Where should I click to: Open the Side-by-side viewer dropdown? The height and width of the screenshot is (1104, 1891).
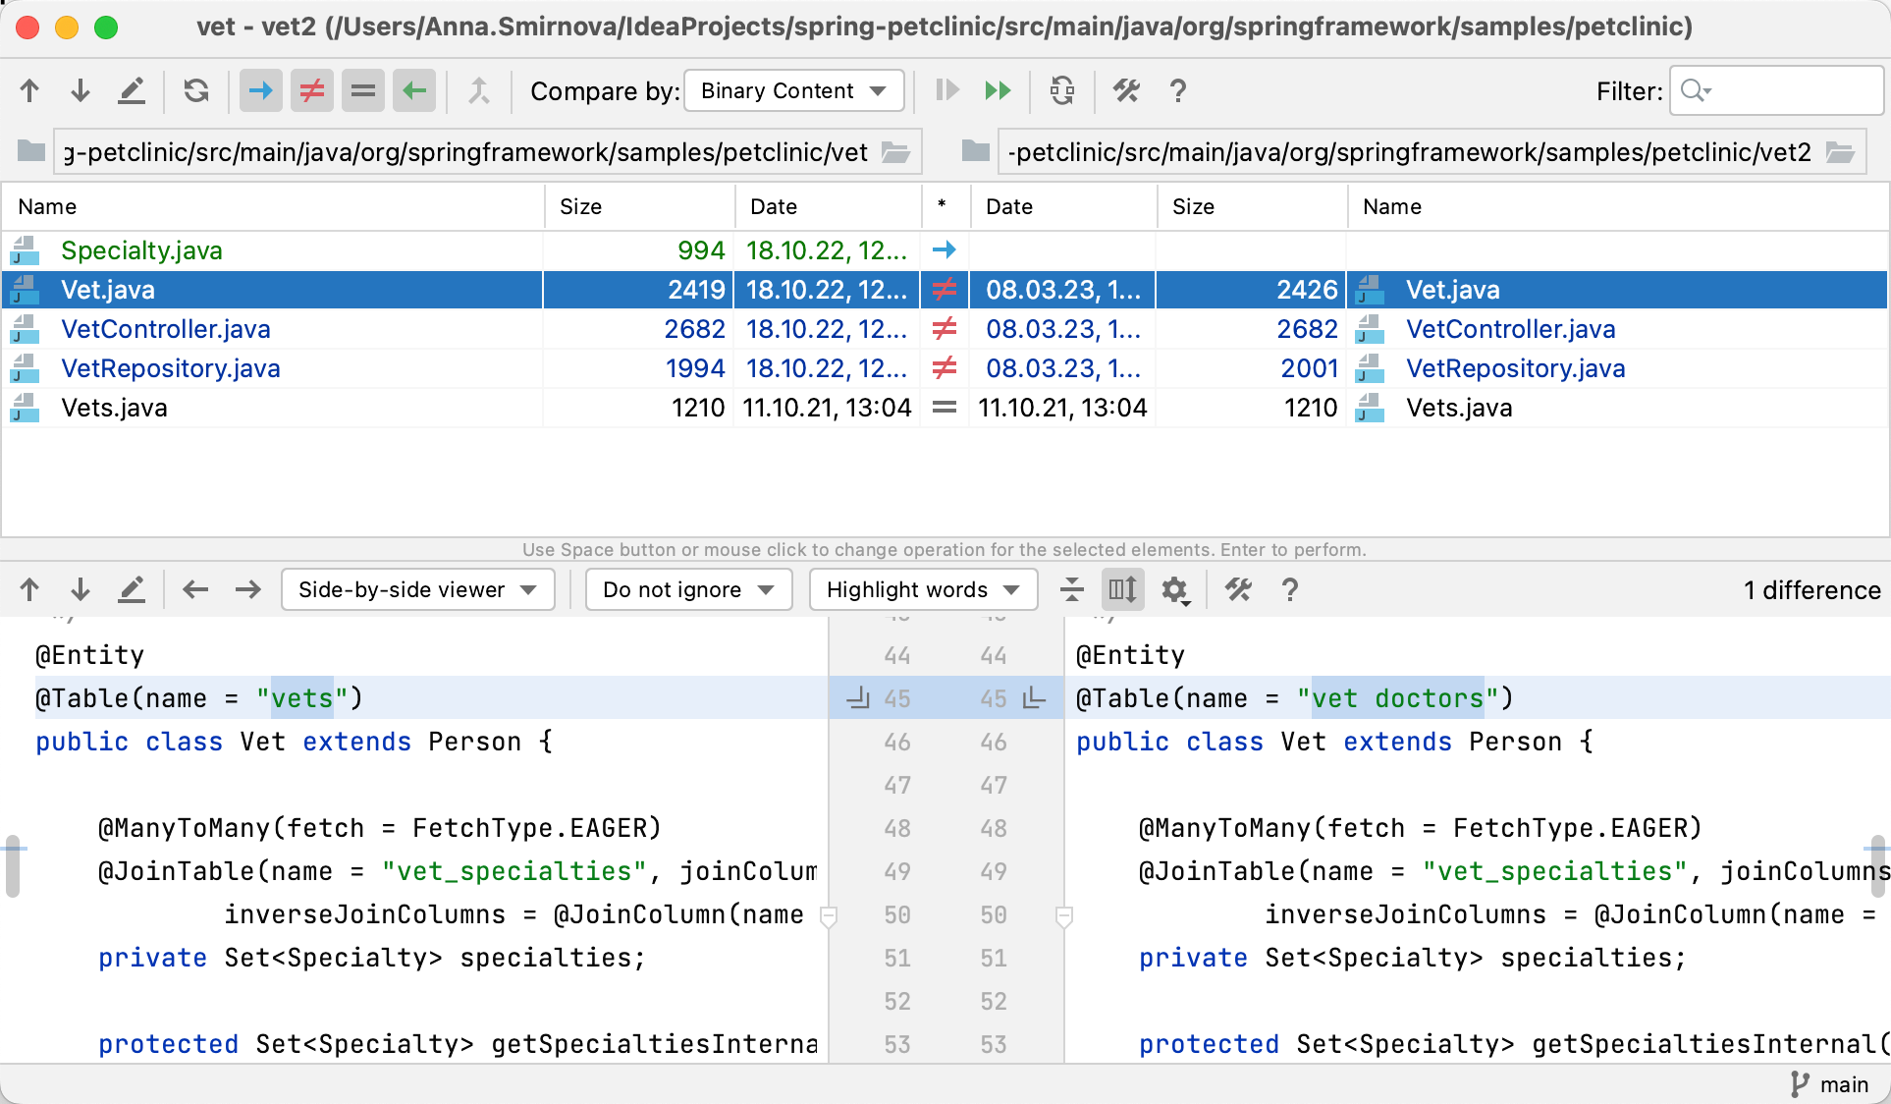point(417,589)
